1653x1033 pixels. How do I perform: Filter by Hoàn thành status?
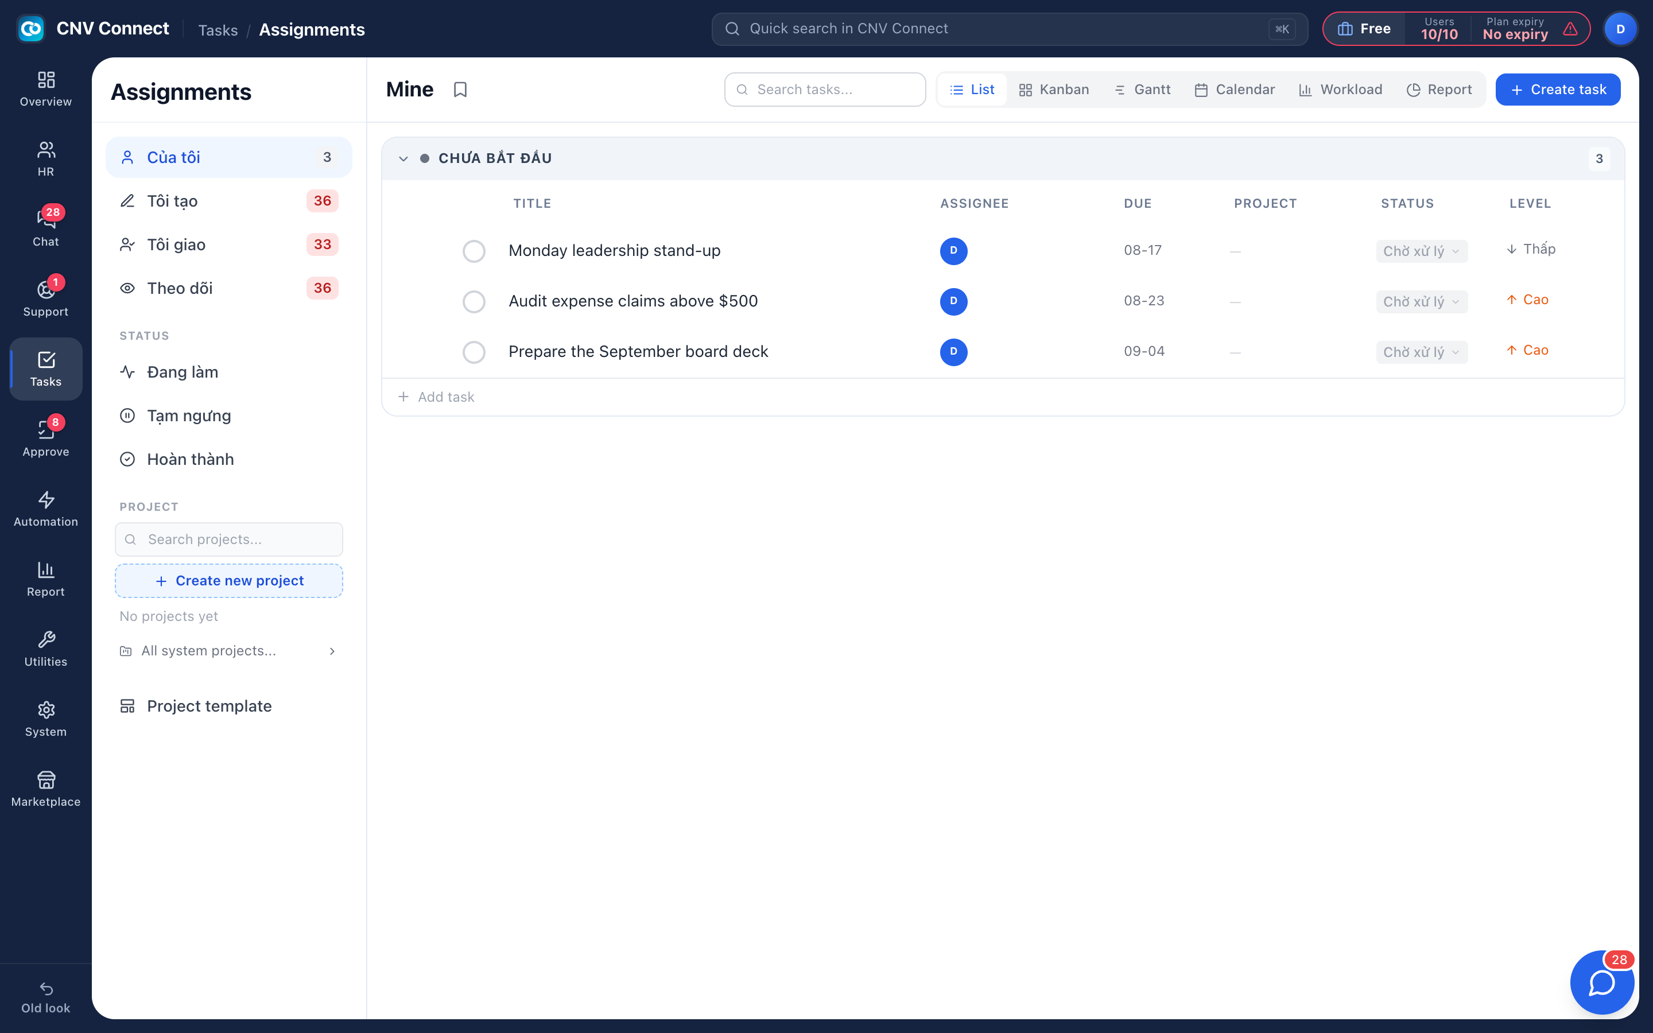pos(229,459)
